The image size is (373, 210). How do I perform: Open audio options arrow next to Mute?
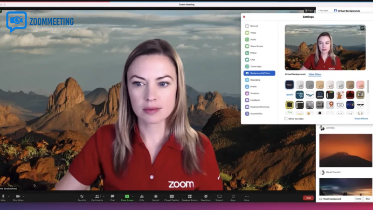[x=8, y=196]
